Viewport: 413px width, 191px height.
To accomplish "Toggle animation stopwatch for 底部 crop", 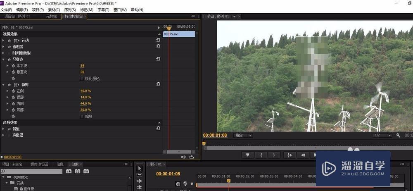I will (x=13, y=110).
